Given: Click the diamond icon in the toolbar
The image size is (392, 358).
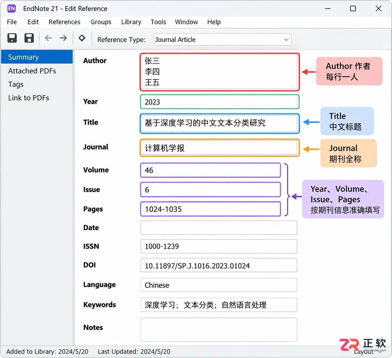Looking at the screenshot, I should pos(82,38).
